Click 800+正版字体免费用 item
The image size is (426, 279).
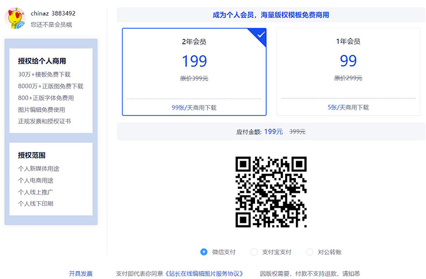[x=46, y=98]
